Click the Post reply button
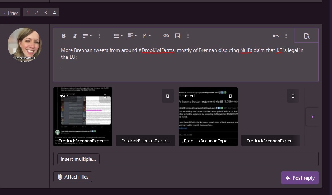The width and height of the screenshot is (332, 195). (300, 178)
